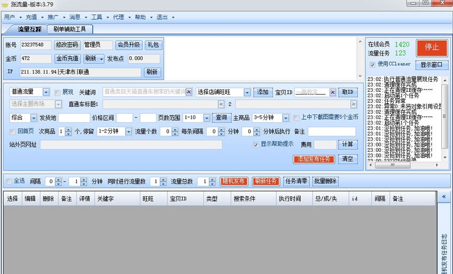453x274 pixels.
Task: Open the 充值 menu
Action: pos(31,17)
